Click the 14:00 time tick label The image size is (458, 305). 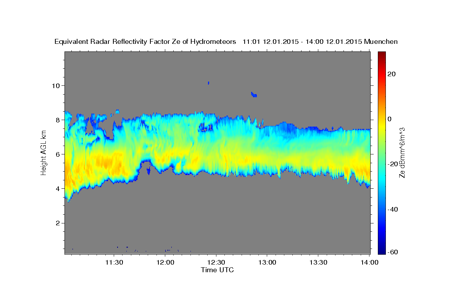(x=369, y=262)
